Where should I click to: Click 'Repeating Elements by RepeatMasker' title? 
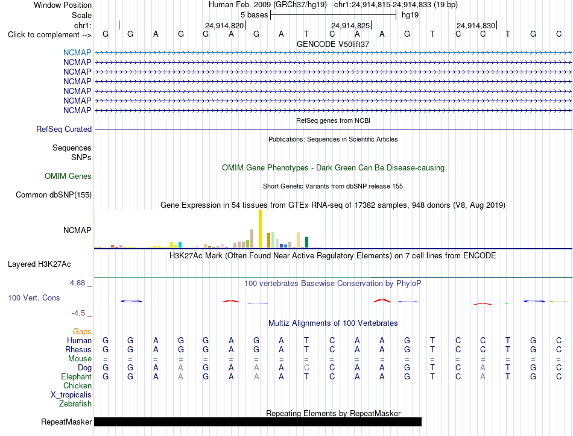pos(334,413)
